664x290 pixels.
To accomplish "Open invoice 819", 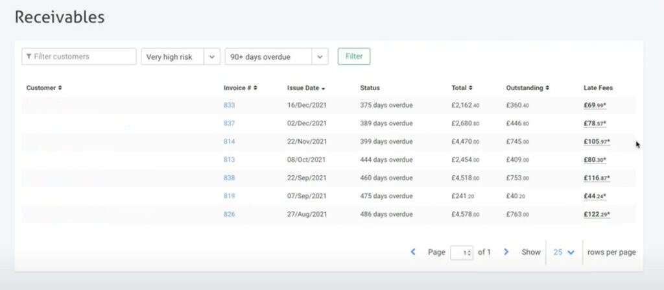I will [229, 196].
